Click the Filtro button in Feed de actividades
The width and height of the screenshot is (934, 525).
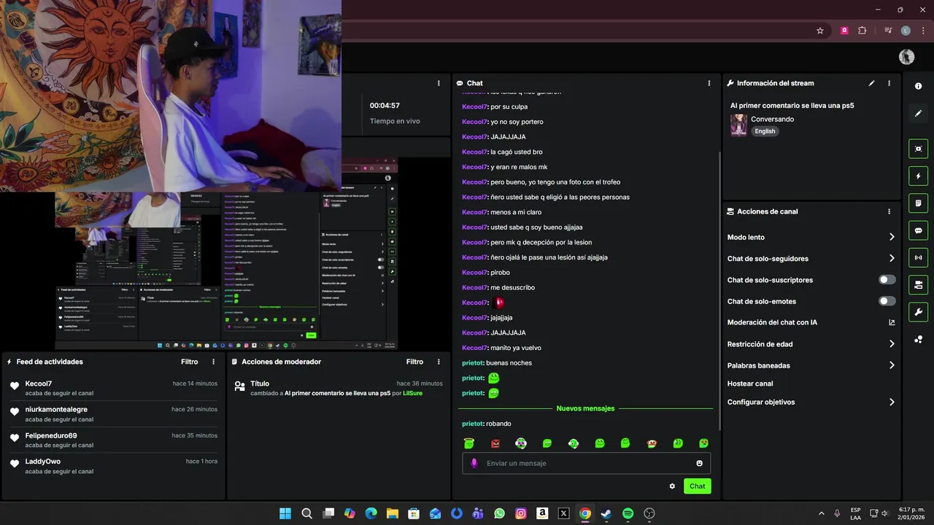190,362
